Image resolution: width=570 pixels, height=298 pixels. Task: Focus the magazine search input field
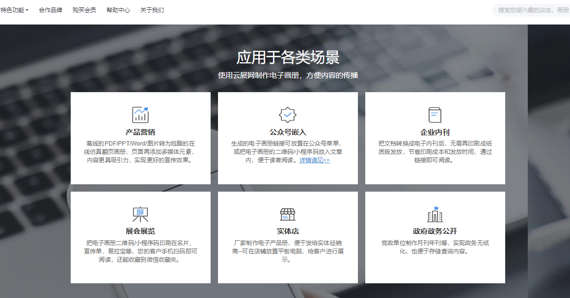click(532, 10)
